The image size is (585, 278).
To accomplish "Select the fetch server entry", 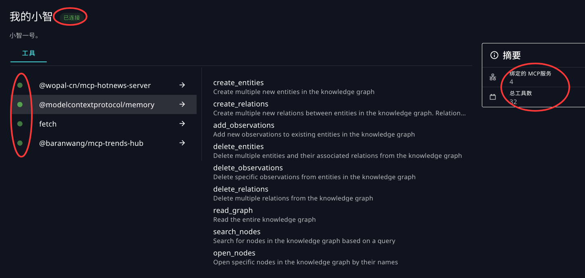I will 48,124.
